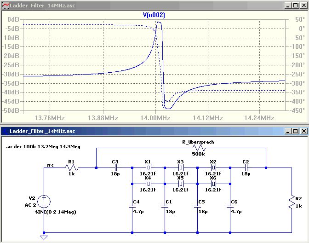This screenshot has height=243, width=309.
Task: Select capacitor C6 symbol
Action: (x=230, y=207)
